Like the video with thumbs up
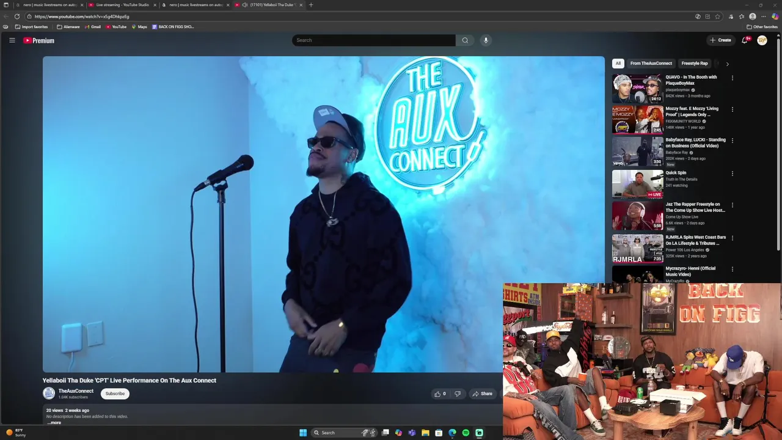Image resolution: width=782 pixels, height=440 pixels. click(440, 394)
